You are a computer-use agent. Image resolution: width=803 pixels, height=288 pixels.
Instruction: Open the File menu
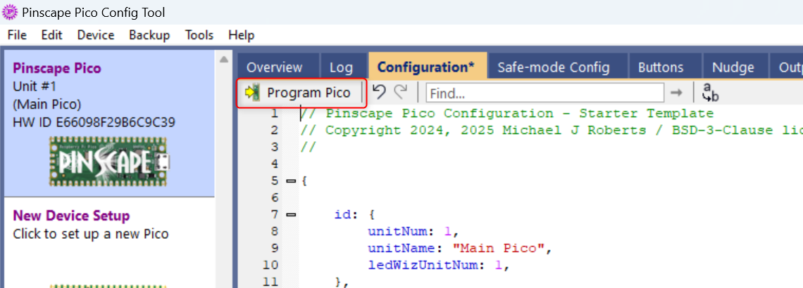[17, 35]
